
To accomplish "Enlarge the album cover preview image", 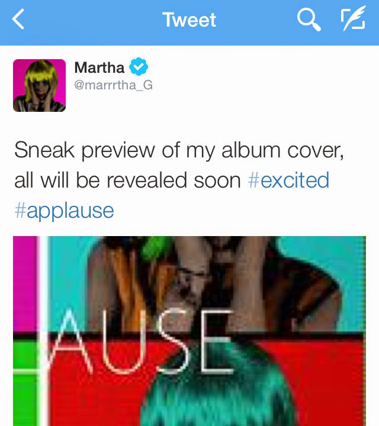I will (x=189, y=331).
